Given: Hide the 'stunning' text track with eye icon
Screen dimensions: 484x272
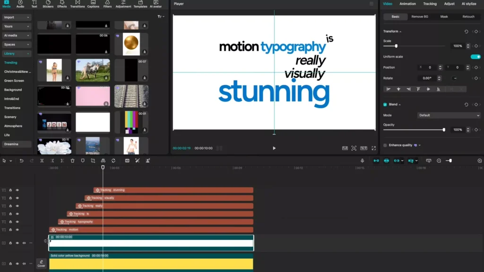Looking at the screenshot, I should (17, 190).
